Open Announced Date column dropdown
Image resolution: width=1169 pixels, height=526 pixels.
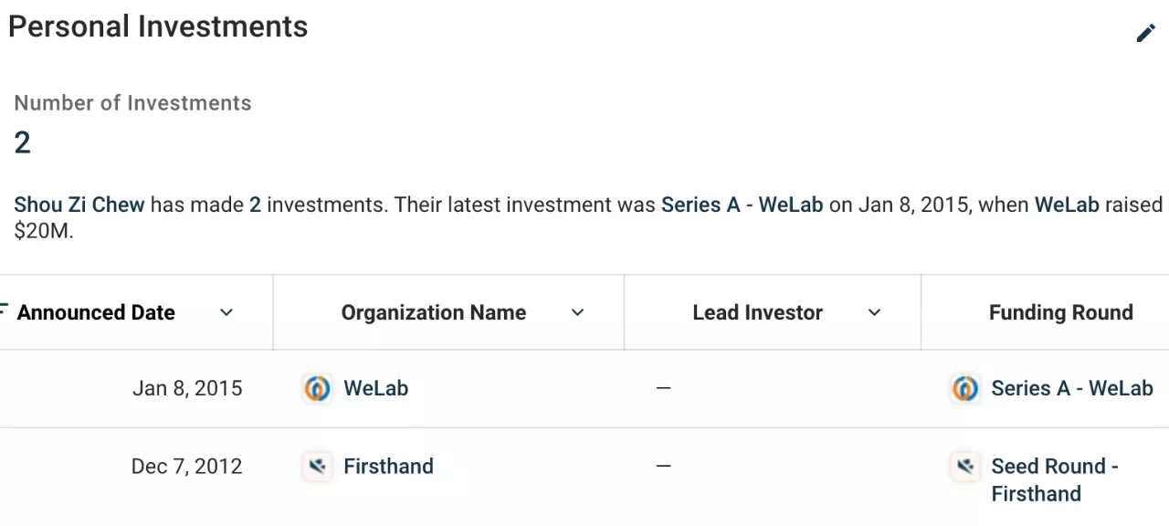pos(226,312)
